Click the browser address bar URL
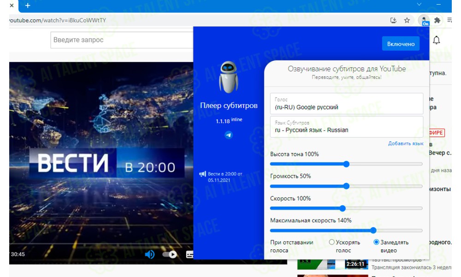Image resolution: width=461 pixels, height=277 pixels. click(x=58, y=20)
